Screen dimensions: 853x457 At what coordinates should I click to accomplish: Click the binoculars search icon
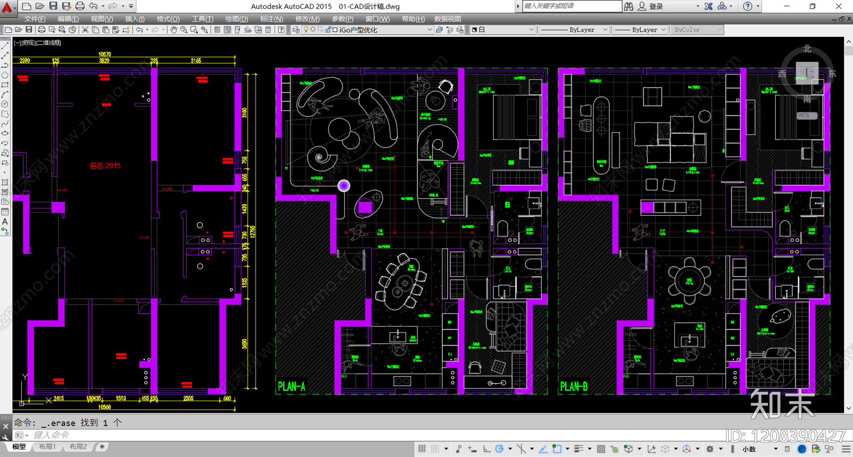pos(629,6)
